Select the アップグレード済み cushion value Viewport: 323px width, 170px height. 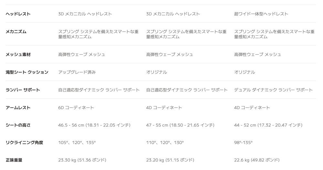[77, 72]
